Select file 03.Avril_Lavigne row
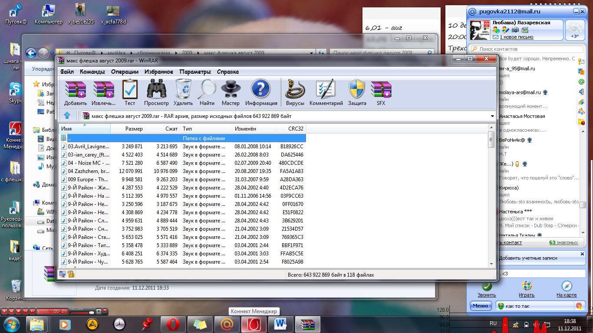 pos(182,147)
